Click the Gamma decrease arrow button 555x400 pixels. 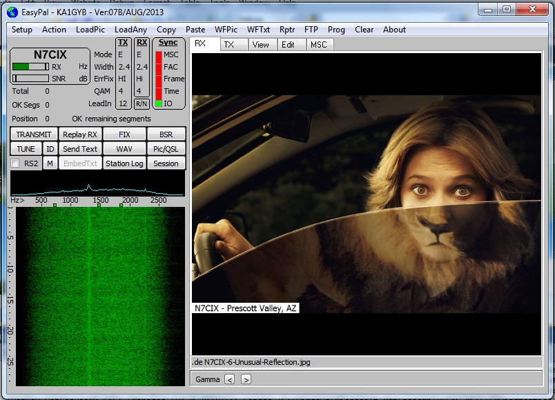click(230, 379)
